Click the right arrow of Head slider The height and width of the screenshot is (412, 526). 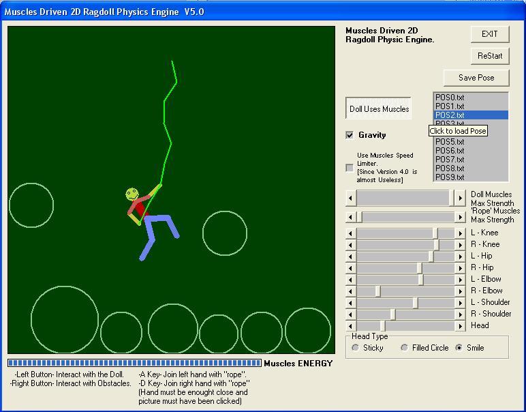click(460, 326)
